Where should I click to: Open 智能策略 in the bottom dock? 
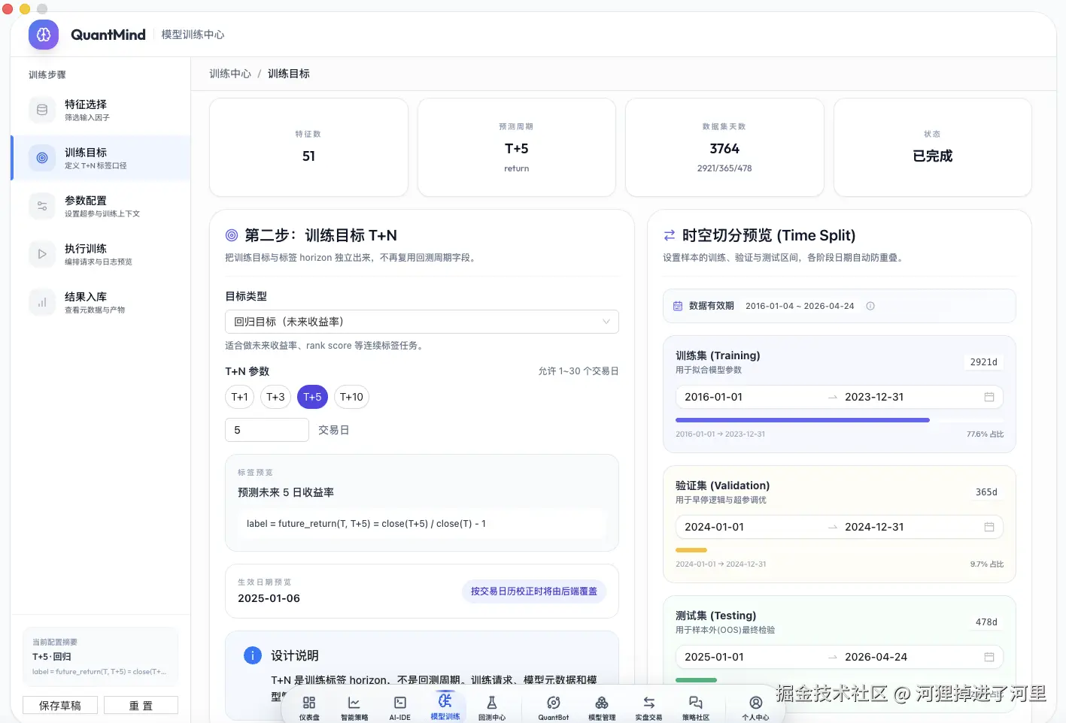[354, 706]
